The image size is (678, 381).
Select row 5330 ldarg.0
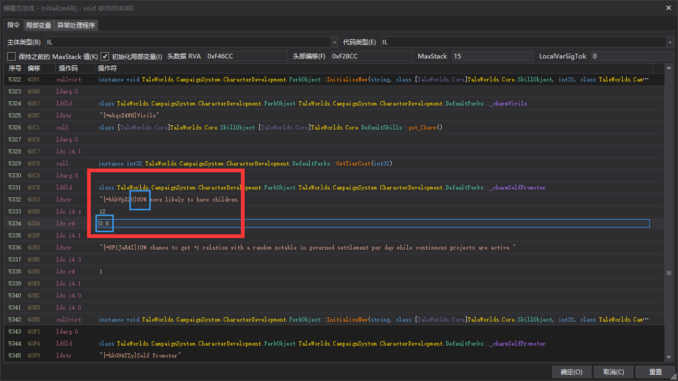point(335,175)
